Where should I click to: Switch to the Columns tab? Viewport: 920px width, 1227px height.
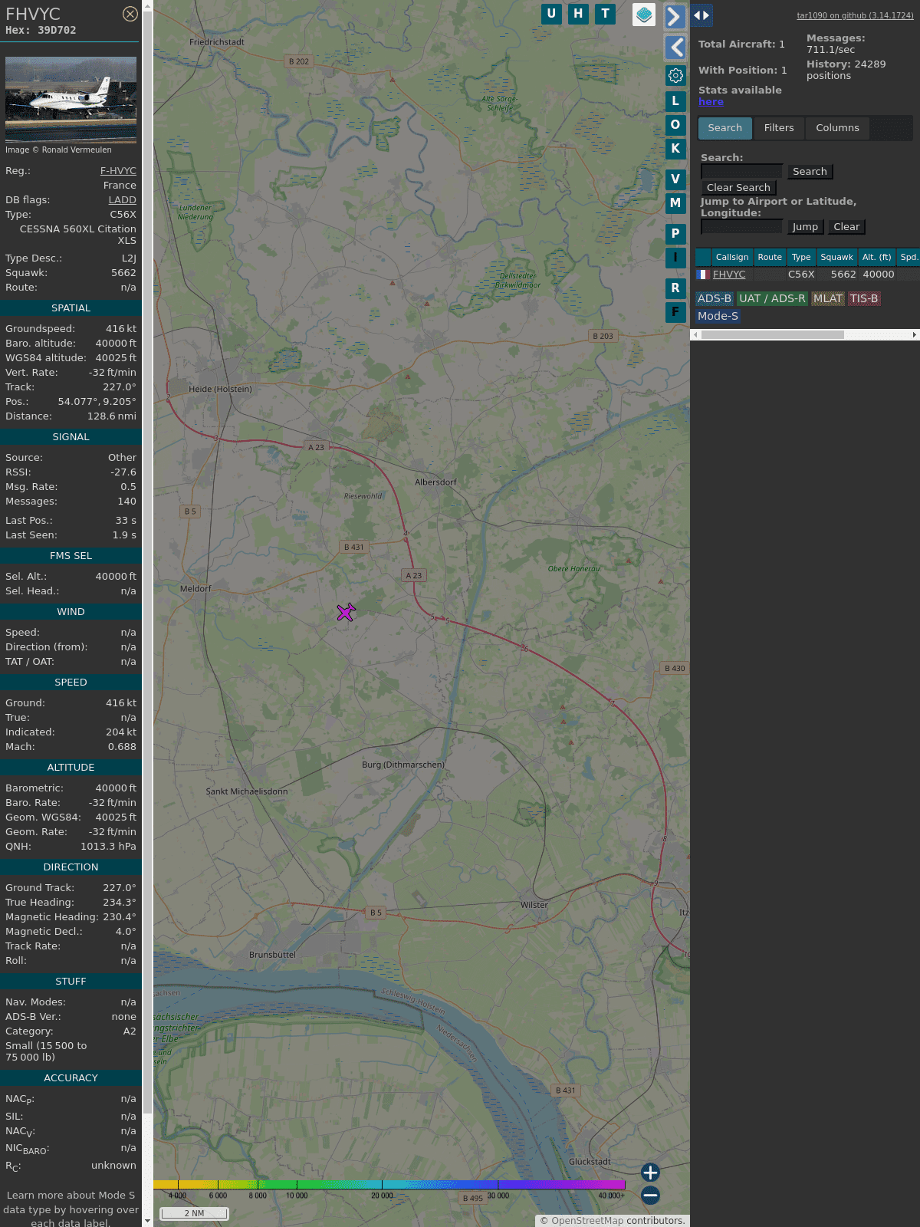pos(837,128)
